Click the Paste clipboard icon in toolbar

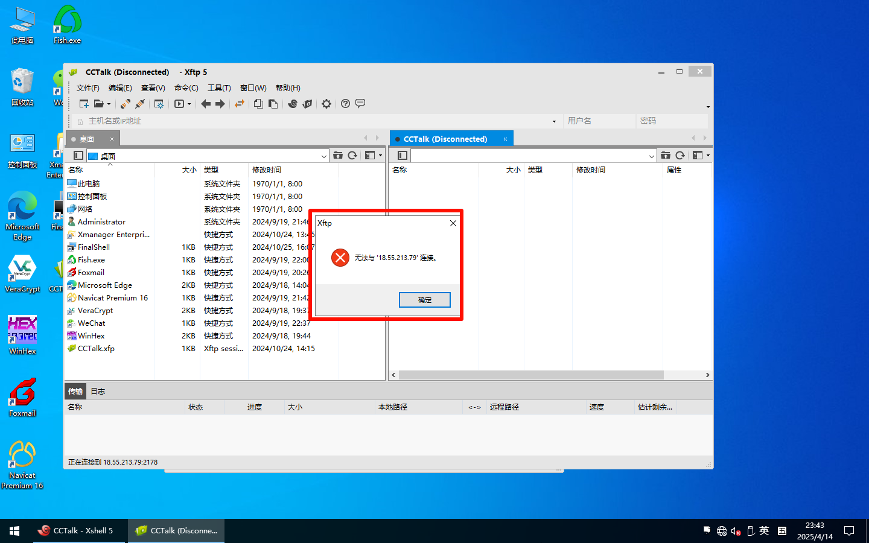(273, 104)
